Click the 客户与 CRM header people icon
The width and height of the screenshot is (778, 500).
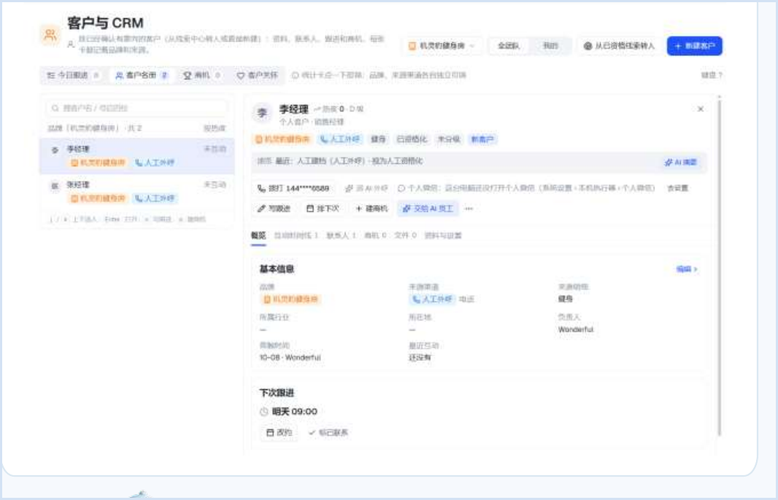point(50,35)
